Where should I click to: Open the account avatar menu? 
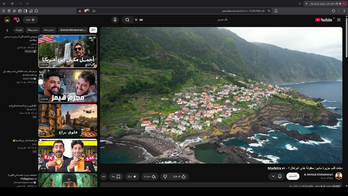(x=7, y=20)
